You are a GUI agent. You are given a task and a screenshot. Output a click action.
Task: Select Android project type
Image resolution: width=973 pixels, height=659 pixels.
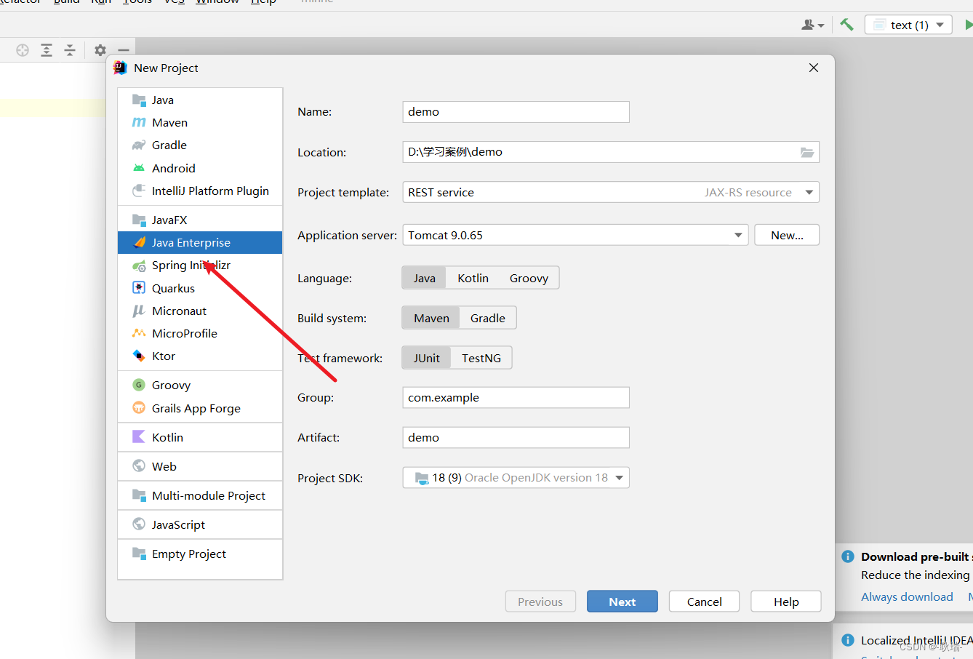coord(200,168)
